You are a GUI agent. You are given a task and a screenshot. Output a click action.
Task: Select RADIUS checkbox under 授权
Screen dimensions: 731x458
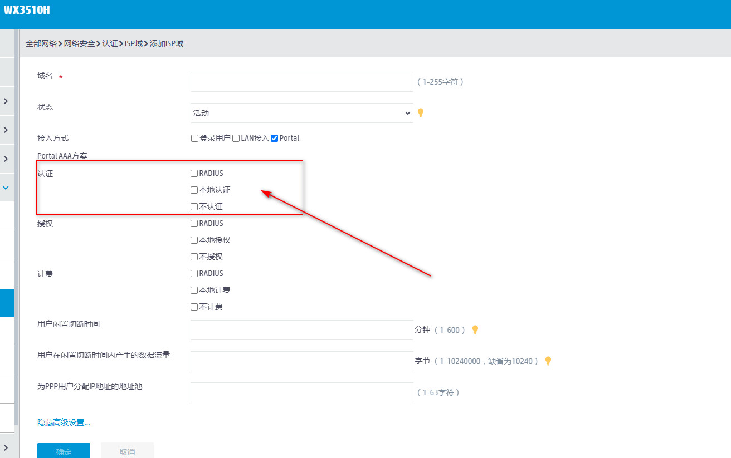[194, 223]
